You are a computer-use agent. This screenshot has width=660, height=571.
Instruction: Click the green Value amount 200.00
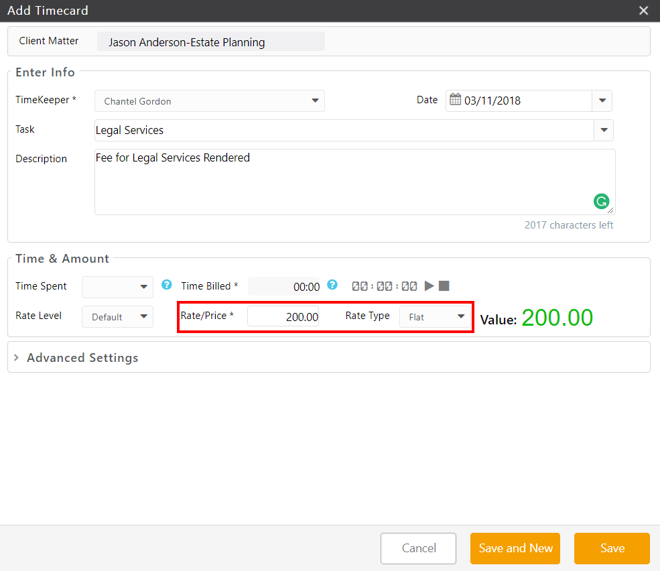click(557, 318)
